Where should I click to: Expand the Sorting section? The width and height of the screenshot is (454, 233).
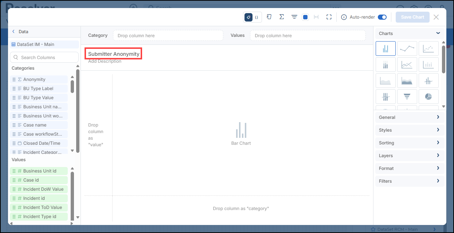410,143
